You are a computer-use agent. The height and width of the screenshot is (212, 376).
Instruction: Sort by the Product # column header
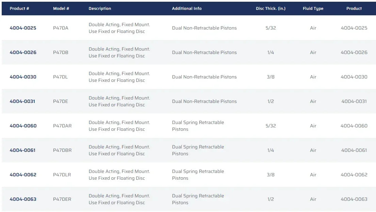point(19,8)
